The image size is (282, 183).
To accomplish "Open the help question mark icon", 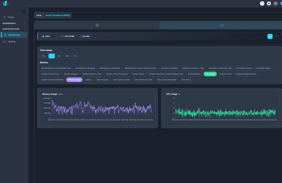I will 262,3.
